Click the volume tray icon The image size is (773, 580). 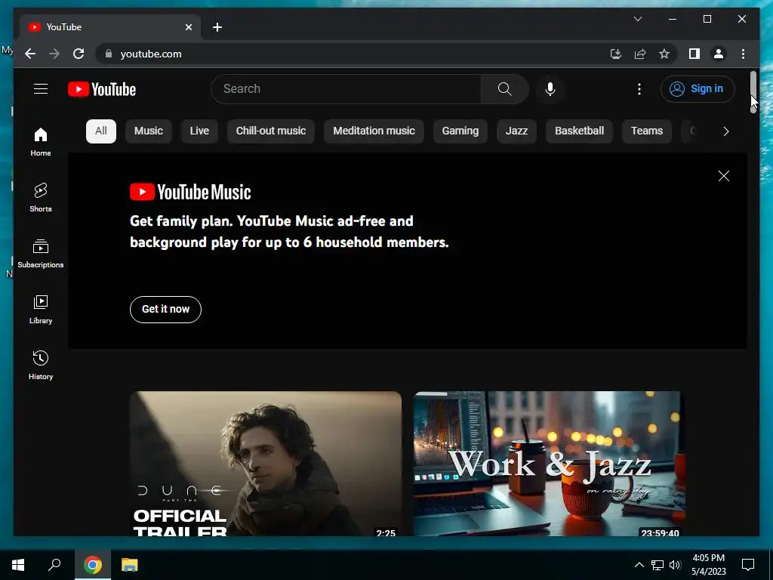[x=675, y=565]
